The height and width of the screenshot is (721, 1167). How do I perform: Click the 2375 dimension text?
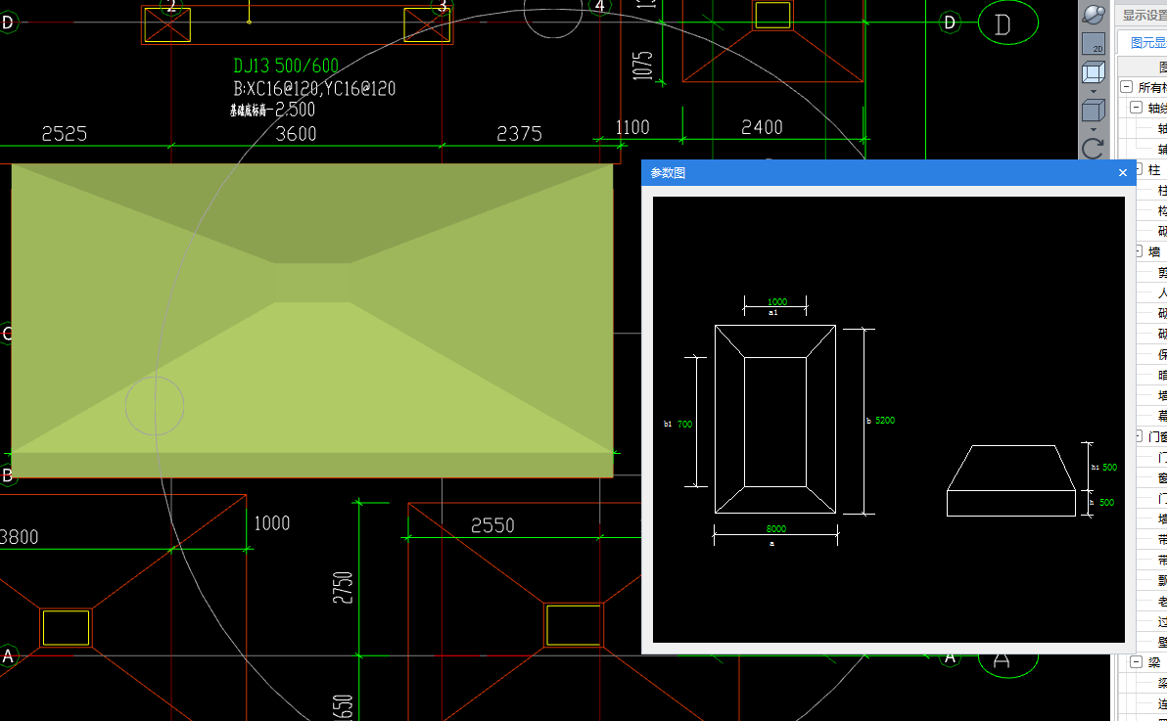(x=519, y=134)
